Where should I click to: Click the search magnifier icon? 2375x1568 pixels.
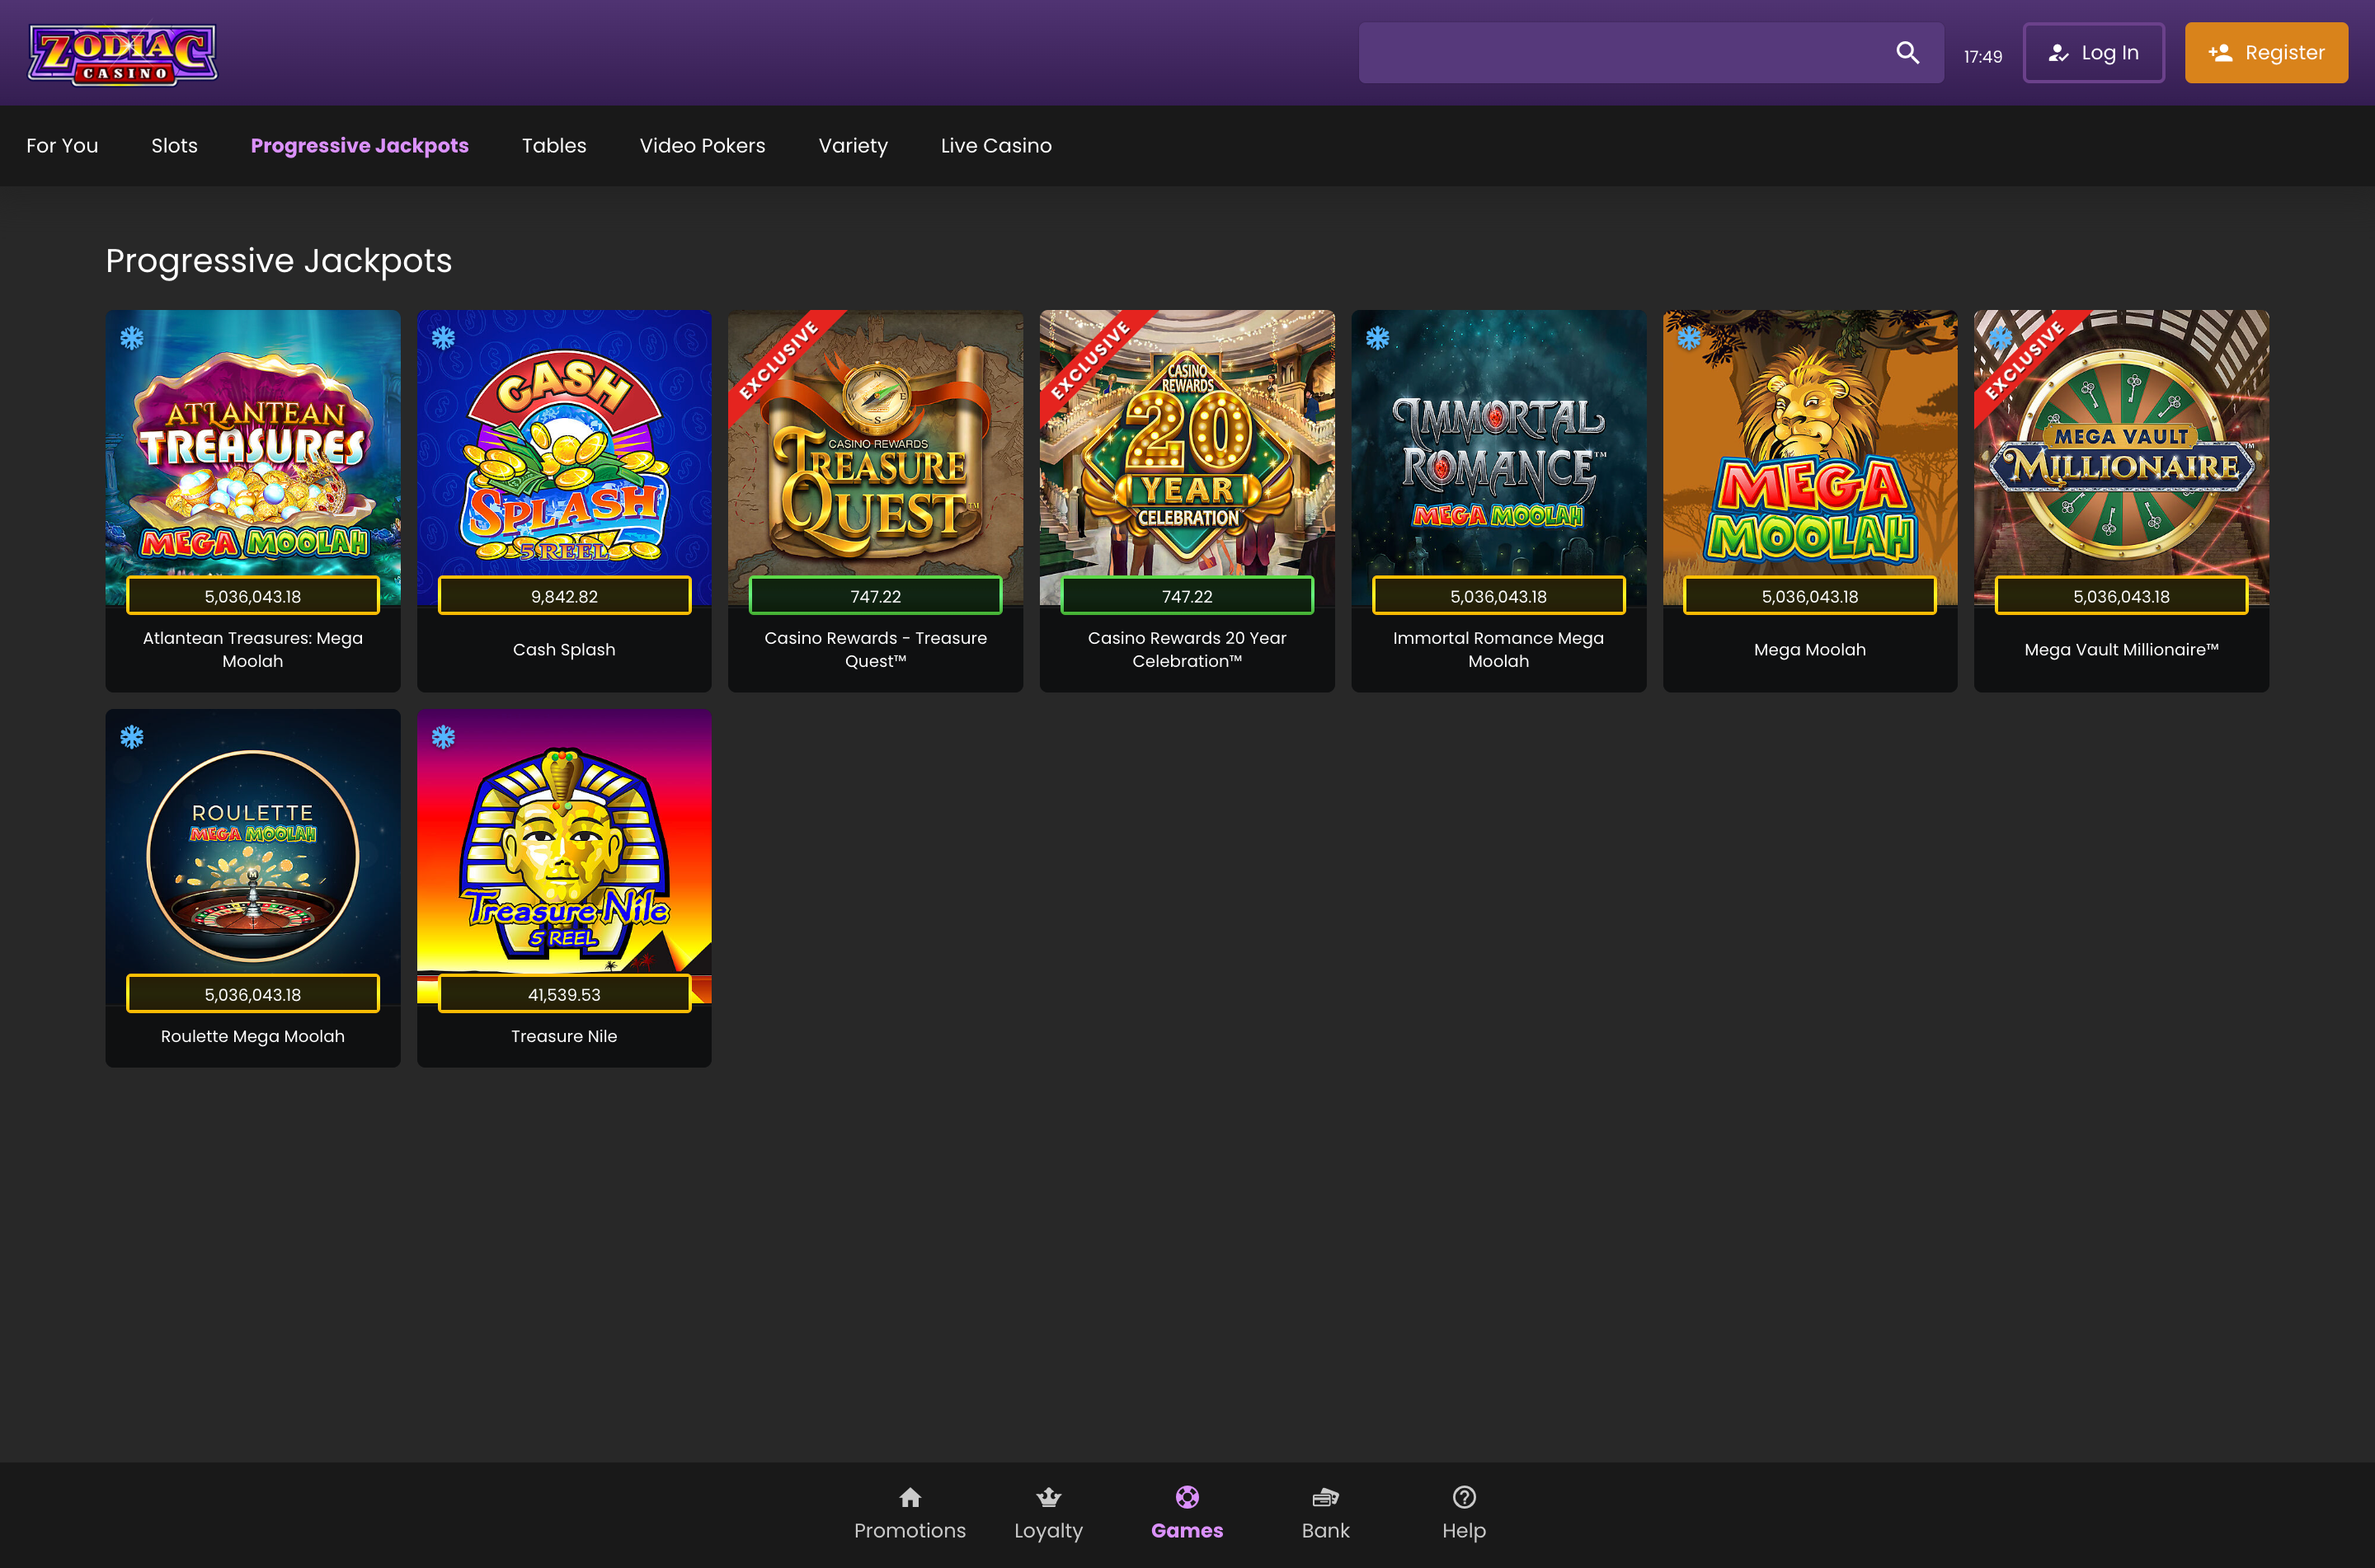pos(1907,53)
